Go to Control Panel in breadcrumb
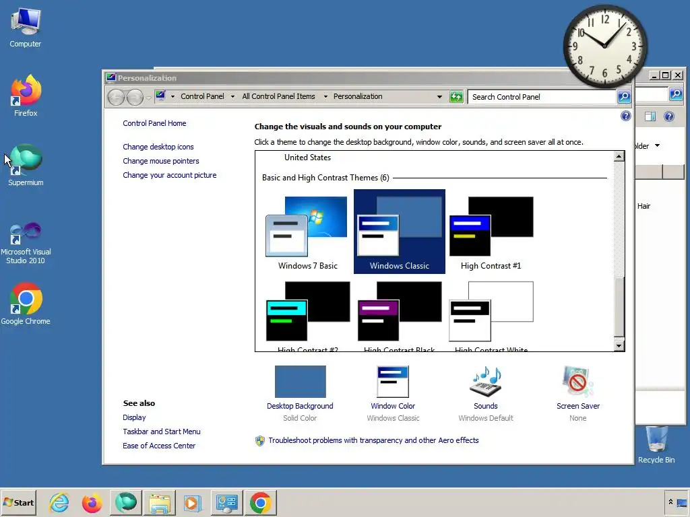The width and height of the screenshot is (690, 517). click(x=202, y=96)
